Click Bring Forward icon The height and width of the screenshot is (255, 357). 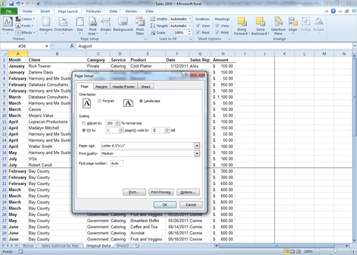242,22
